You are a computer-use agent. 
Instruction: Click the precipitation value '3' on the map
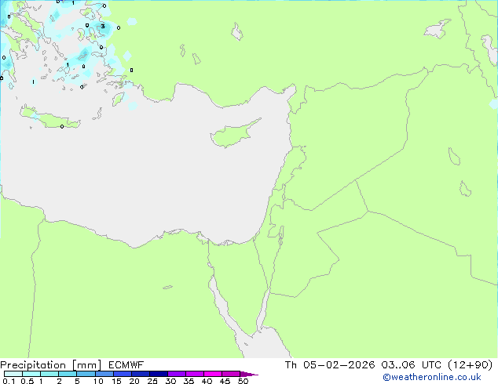pyautogui.click(x=103, y=27)
